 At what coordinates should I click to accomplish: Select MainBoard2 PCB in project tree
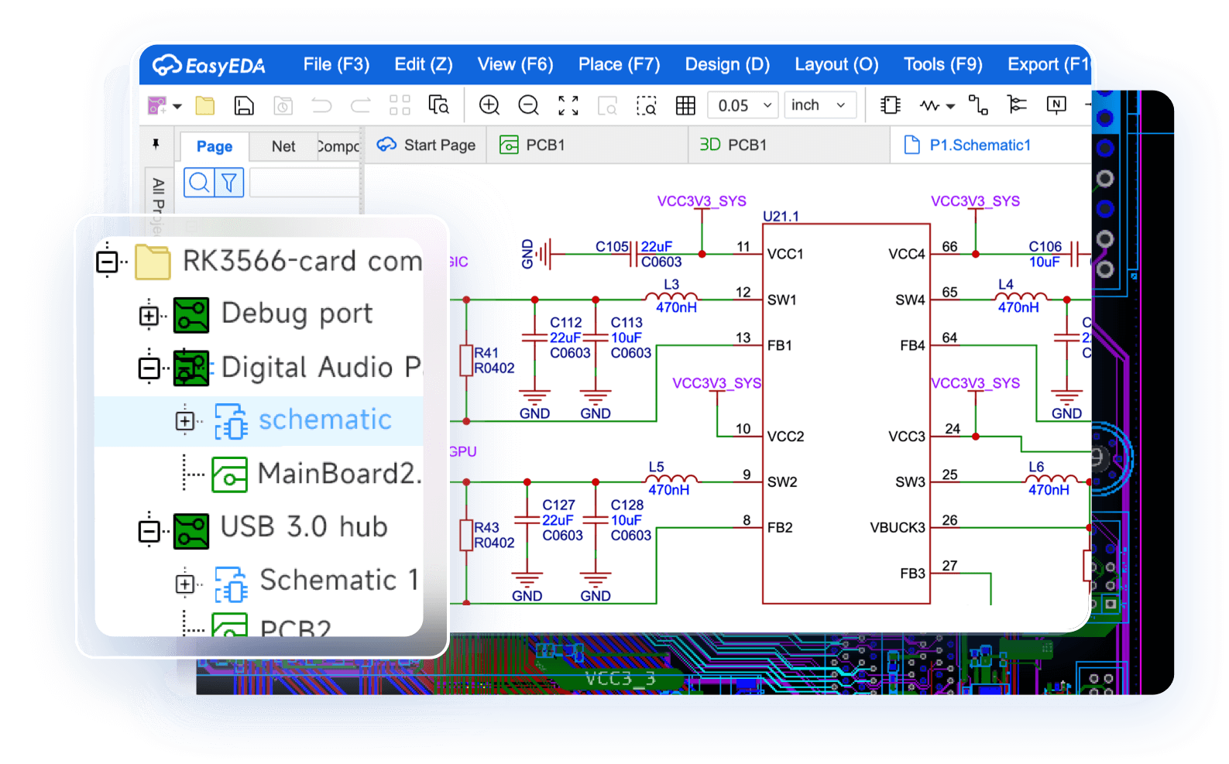pyautogui.click(x=338, y=474)
